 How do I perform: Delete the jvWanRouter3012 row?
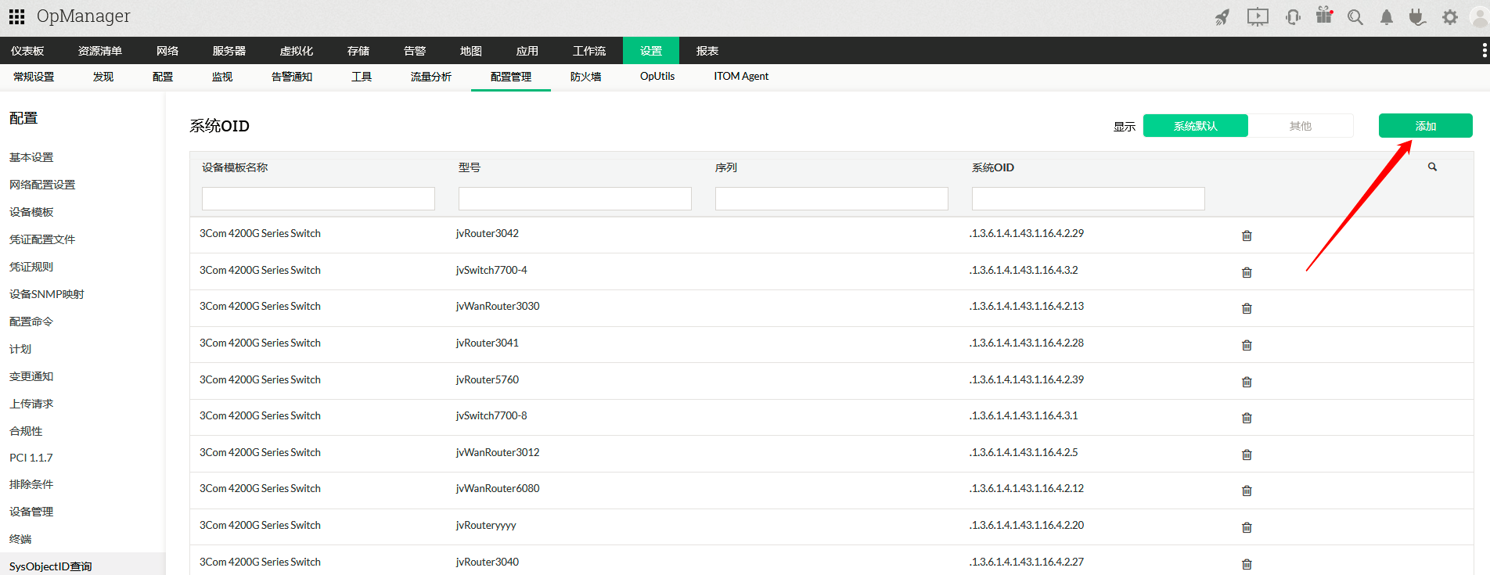tap(1247, 455)
